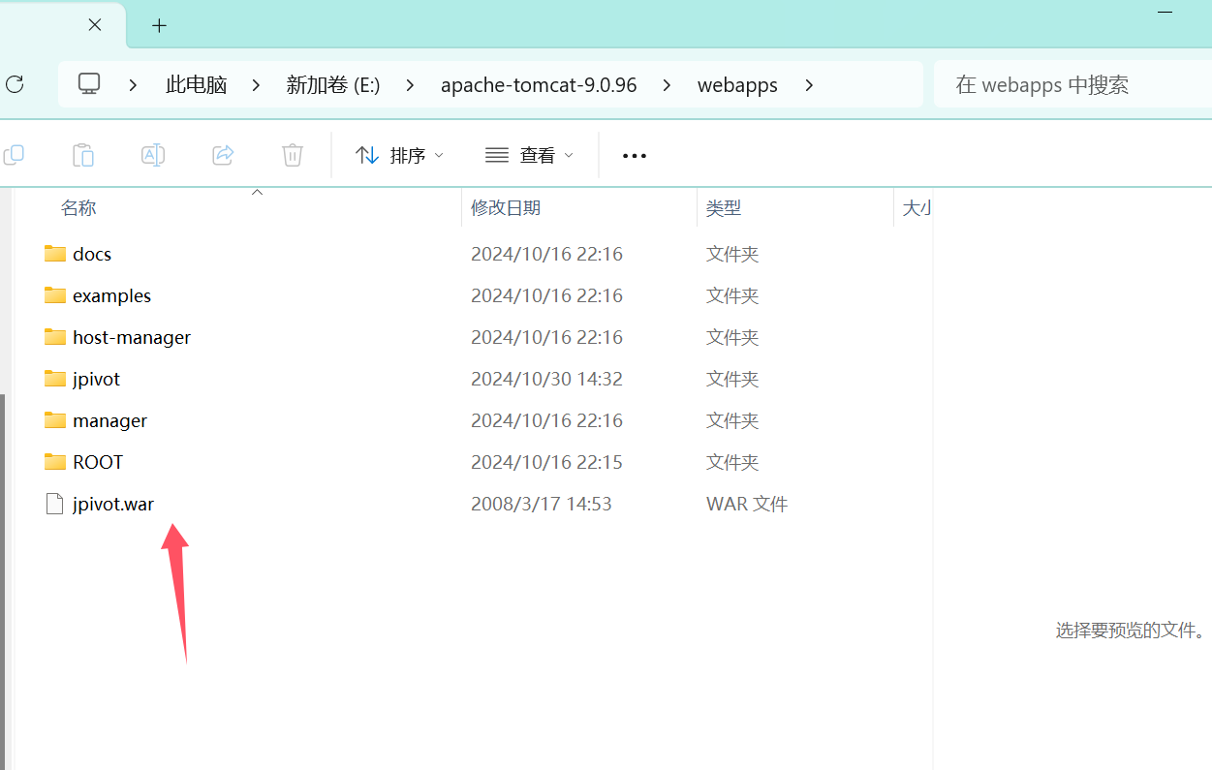The height and width of the screenshot is (770, 1212).
Task: Sort by 修改日期 column header
Action: (x=506, y=208)
